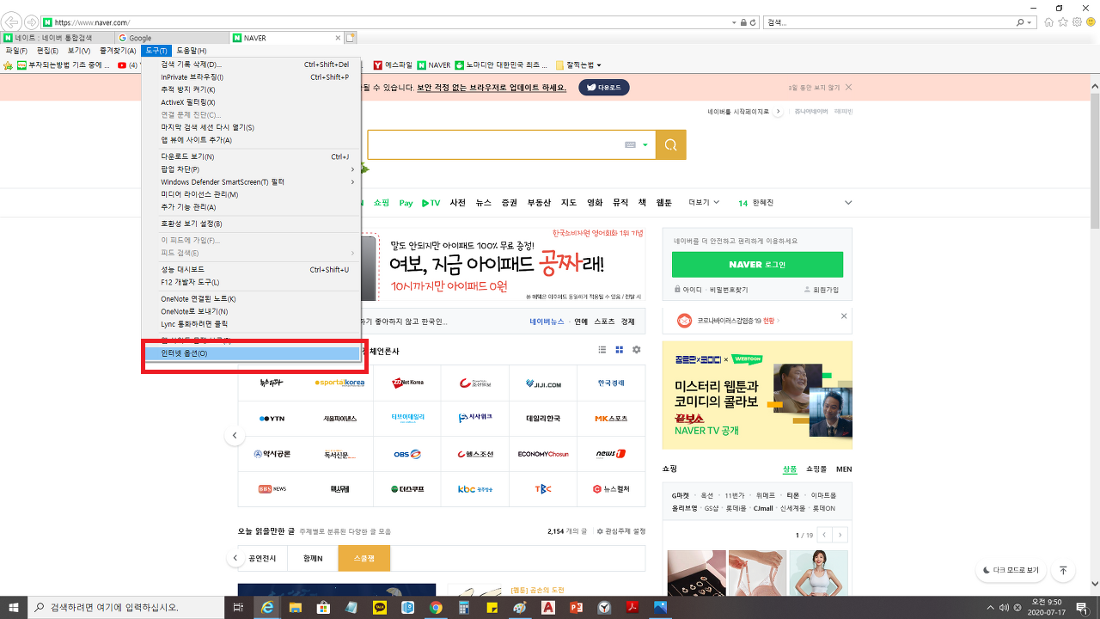Show hidden tray icons chevron
The image size is (1100, 619).
coord(990,607)
